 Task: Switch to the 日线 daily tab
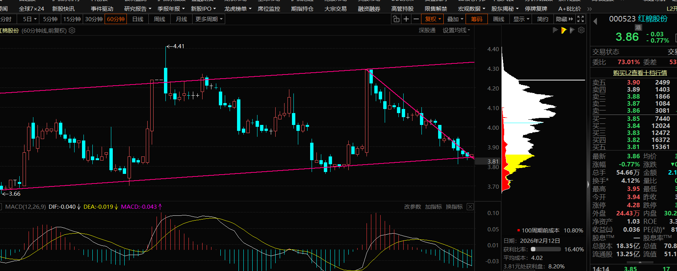click(138, 19)
